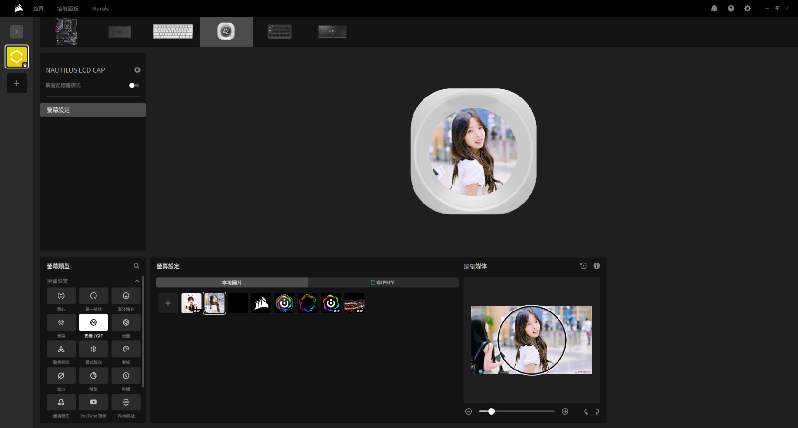Open the Murals menu
The height and width of the screenshot is (428, 798).
point(100,9)
